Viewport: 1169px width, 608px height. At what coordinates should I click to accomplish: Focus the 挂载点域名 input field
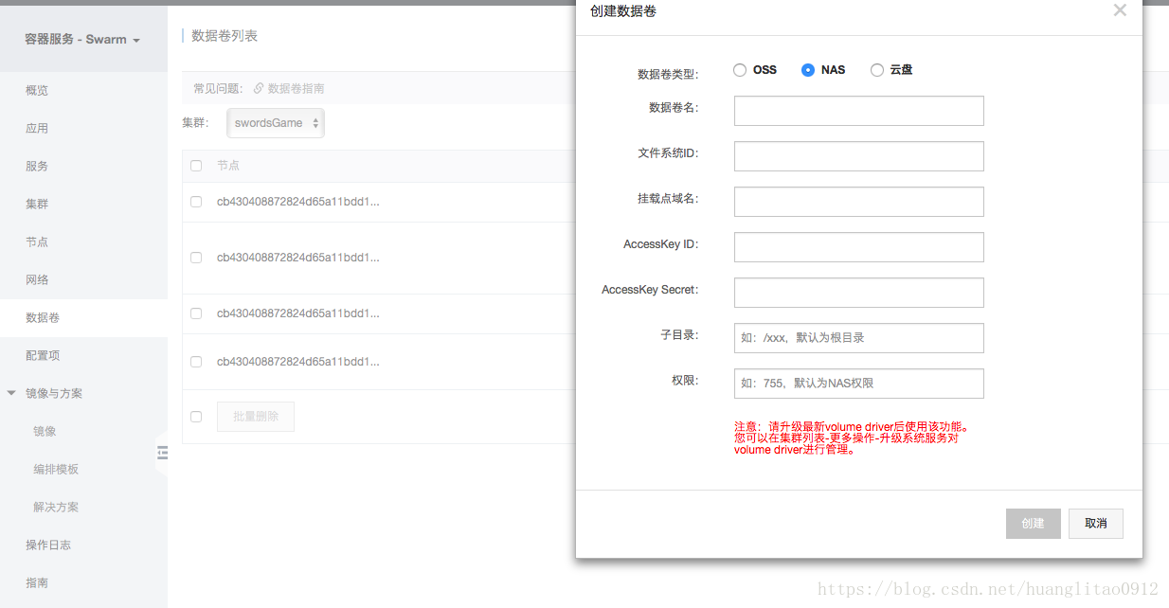tap(859, 202)
